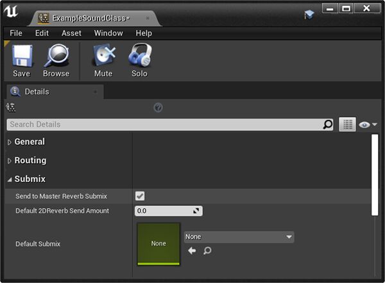This screenshot has width=385, height=283.
Task: Close the ExampleSoundClass tab
Action: point(148,18)
